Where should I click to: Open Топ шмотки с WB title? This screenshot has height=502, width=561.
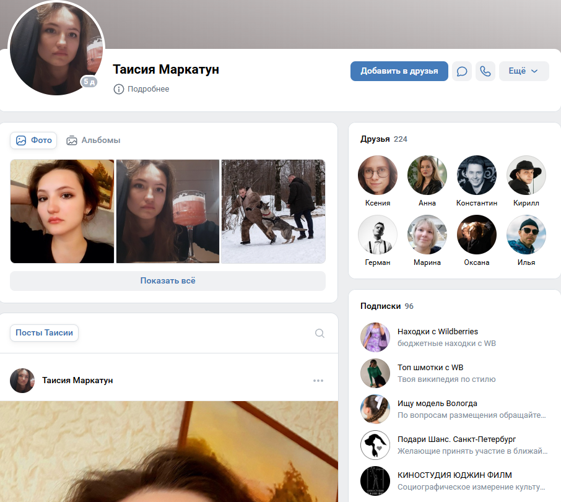click(430, 368)
